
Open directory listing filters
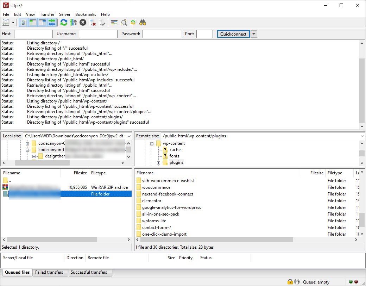click(x=114, y=23)
